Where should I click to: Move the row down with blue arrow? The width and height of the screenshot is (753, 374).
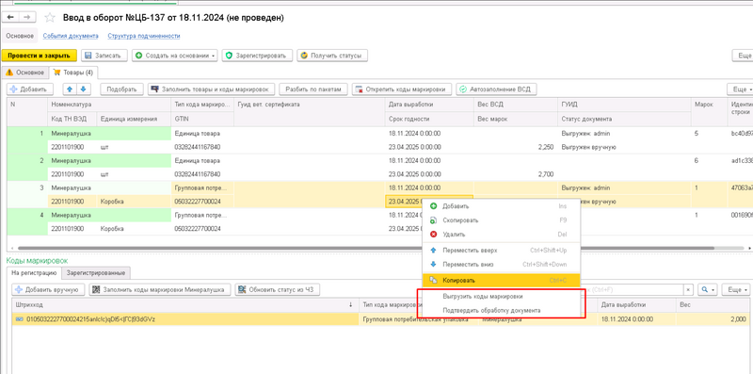[84, 89]
